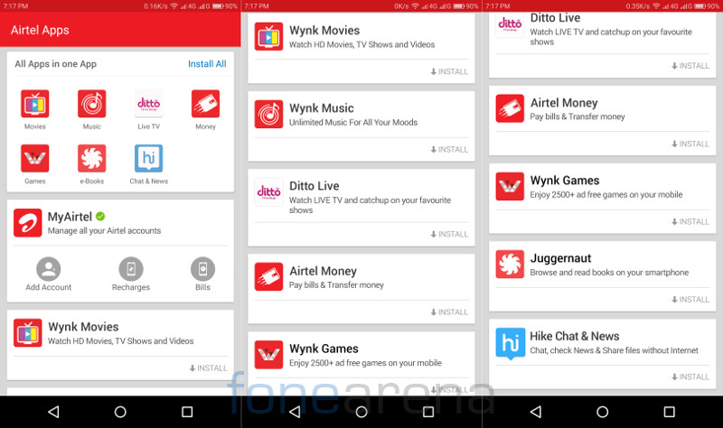This screenshot has height=428, width=723.
Task: Tap the Movies icon in the apps grid
Action: tap(35, 103)
